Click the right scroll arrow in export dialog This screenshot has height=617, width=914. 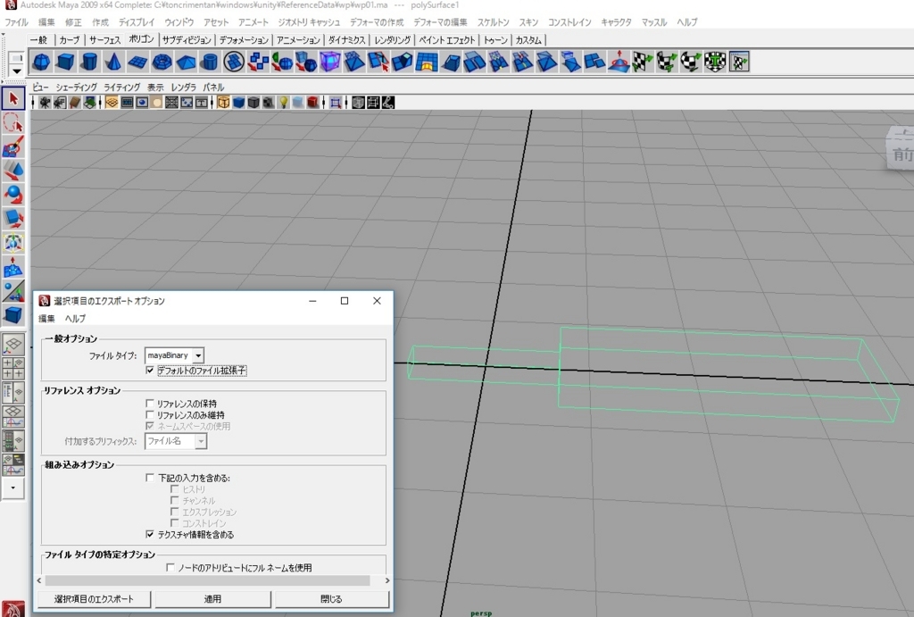click(x=387, y=580)
